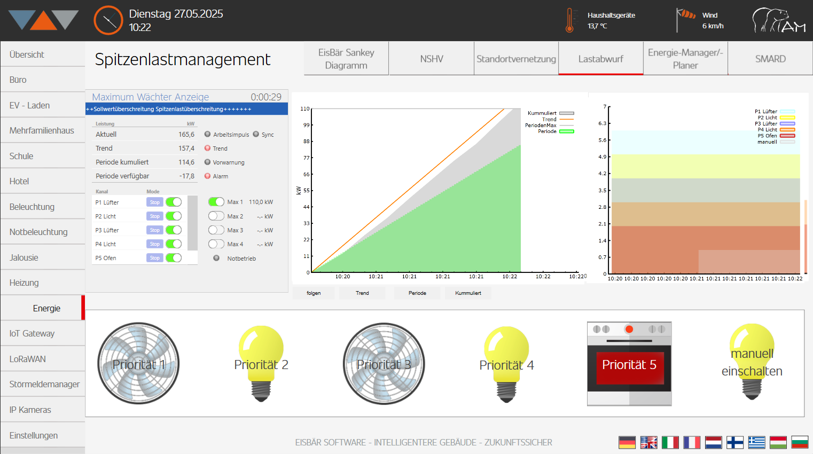Open the NSHV tab
This screenshot has width=813, height=454.
click(x=432, y=58)
